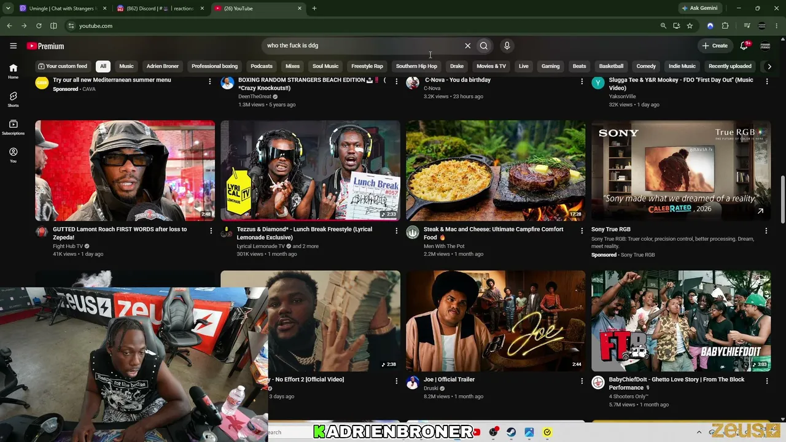Click the YouTube search input field
Image resolution: width=786 pixels, height=442 pixels.
tap(362, 45)
